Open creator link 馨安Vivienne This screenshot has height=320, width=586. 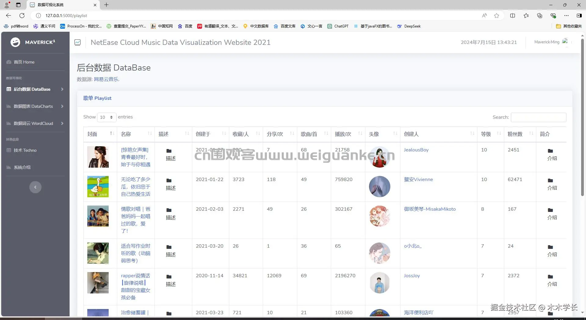(418, 180)
